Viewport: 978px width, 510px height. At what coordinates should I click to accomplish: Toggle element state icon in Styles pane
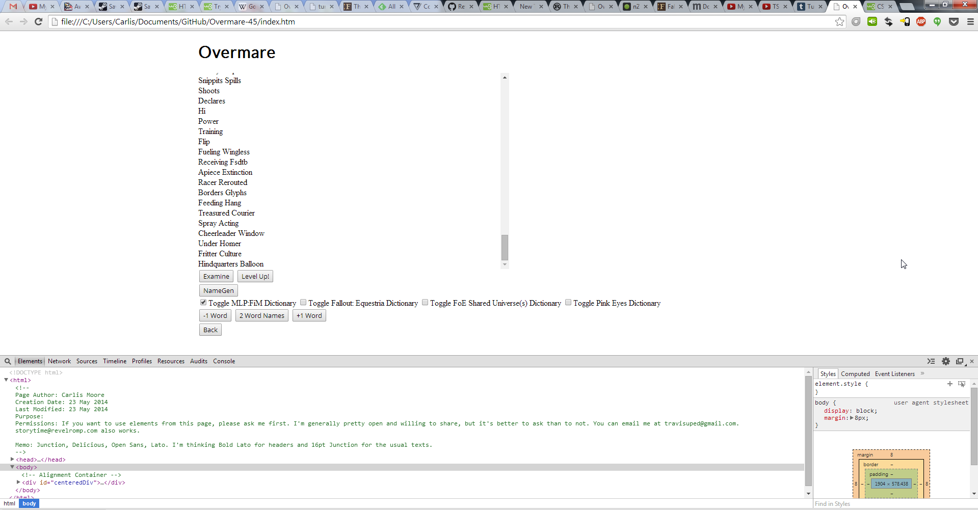pyautogui.click(x=962, y=384)
